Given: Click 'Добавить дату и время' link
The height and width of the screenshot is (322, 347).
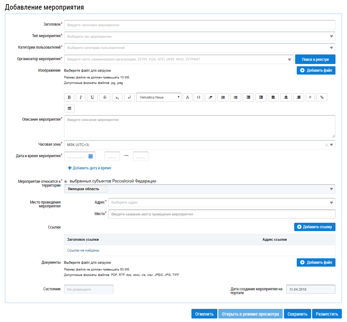Looking at the screenshot, I should coord(90,168).
